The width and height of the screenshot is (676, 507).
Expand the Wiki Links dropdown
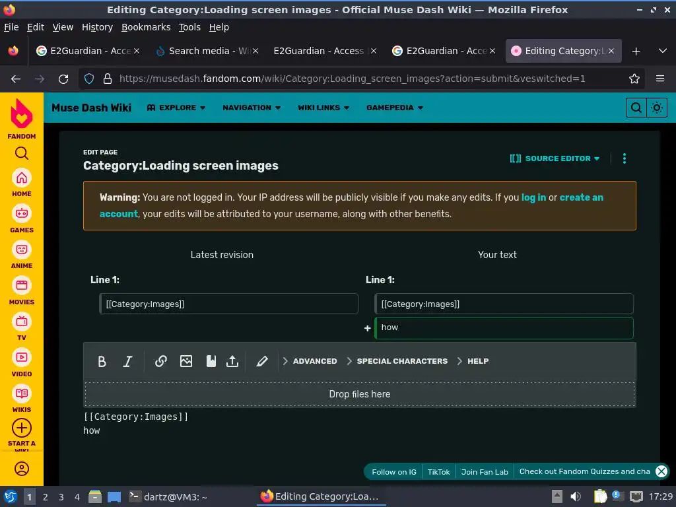coord(323,108)
